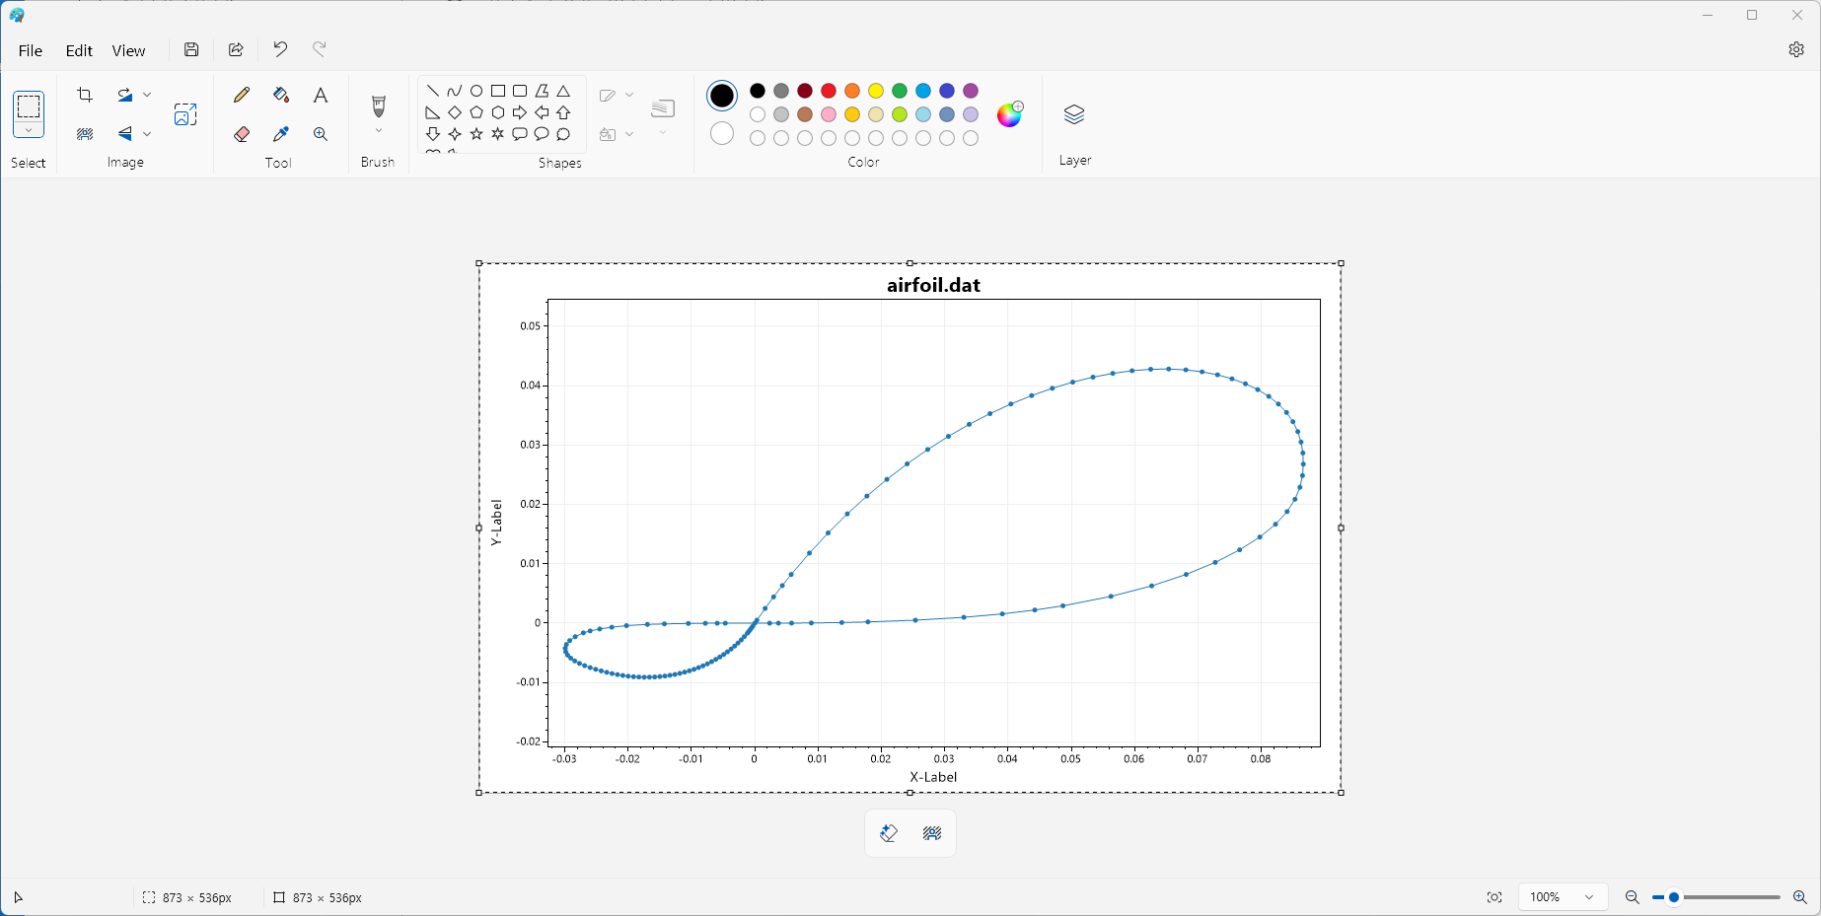Click the Rotate image icon
This screenshot has height=916, width=1821.
(124, 95)
